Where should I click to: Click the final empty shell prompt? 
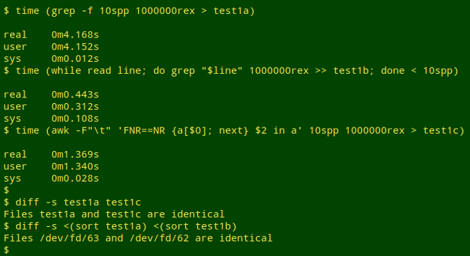tap(6, 250)
